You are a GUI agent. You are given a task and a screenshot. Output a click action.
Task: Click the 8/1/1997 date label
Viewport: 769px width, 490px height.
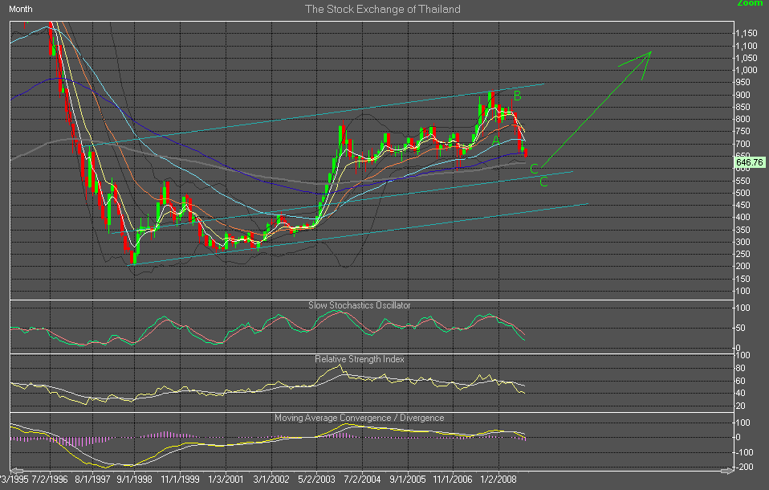(x=92, y=480)
